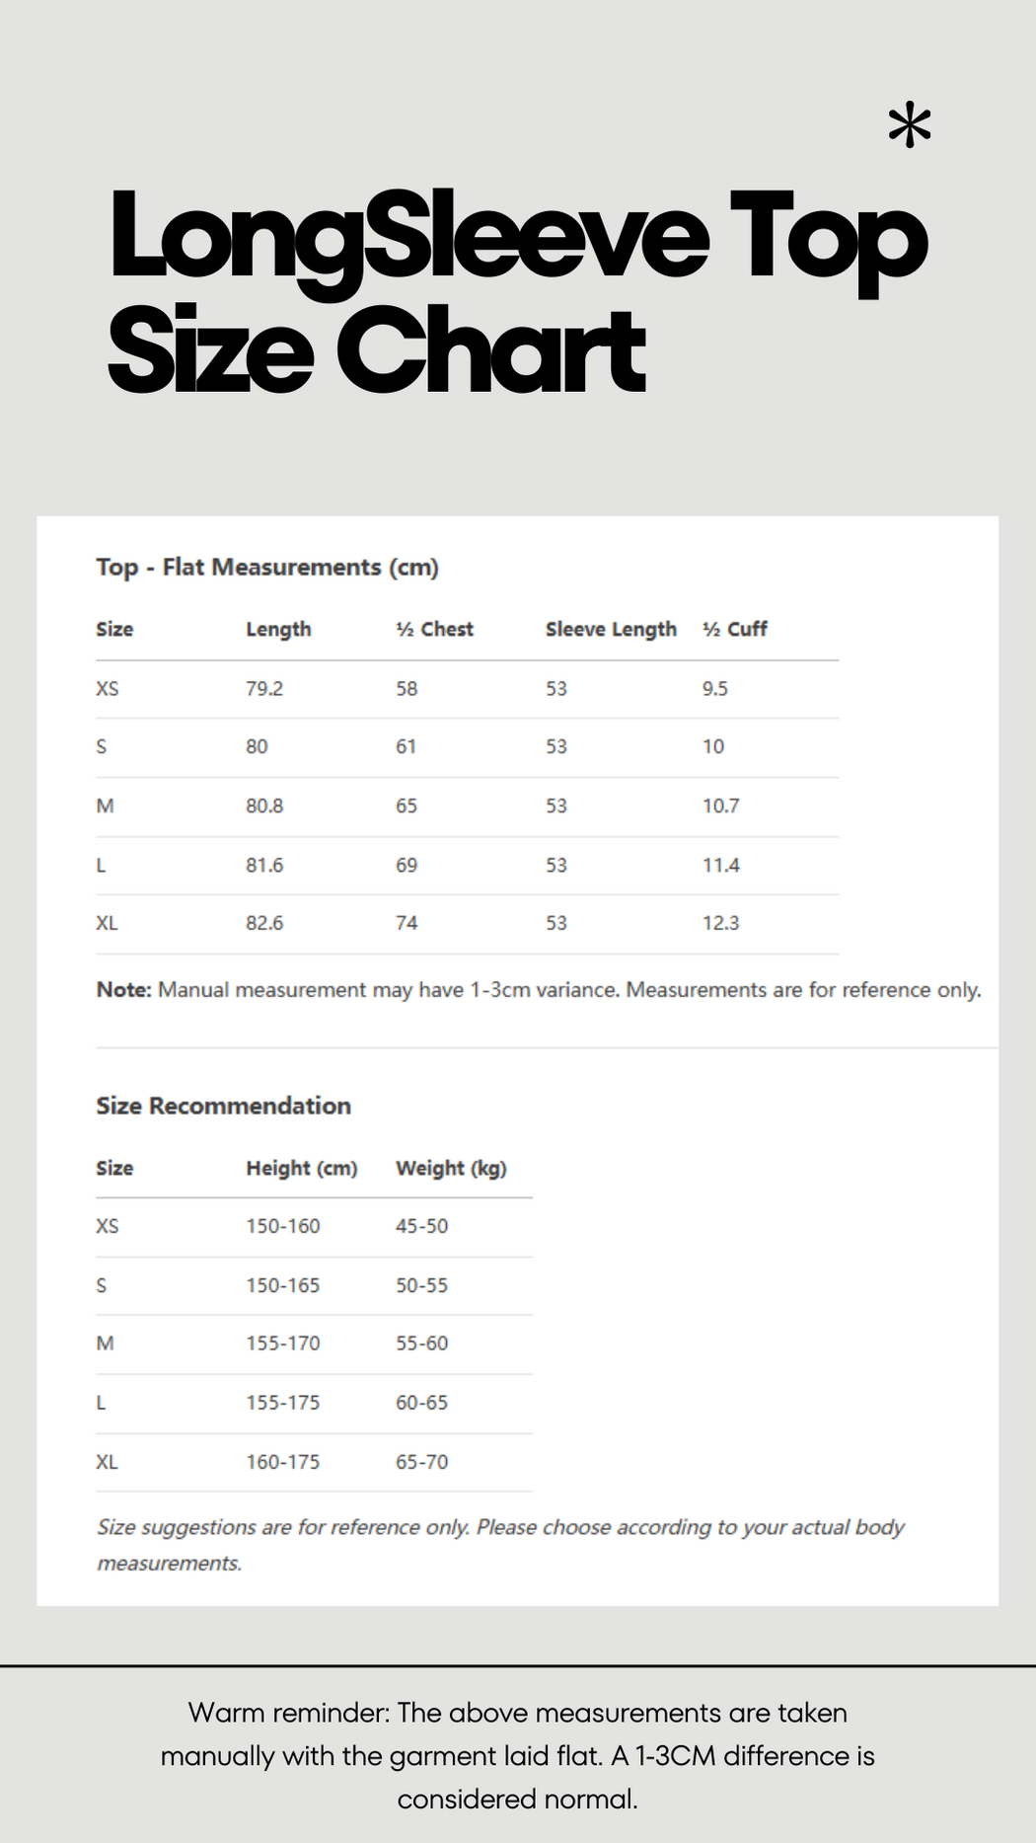Screen dimensions: 1036x1843
Task: Select the M cuff value 10.7
Action: click(720, 806)
